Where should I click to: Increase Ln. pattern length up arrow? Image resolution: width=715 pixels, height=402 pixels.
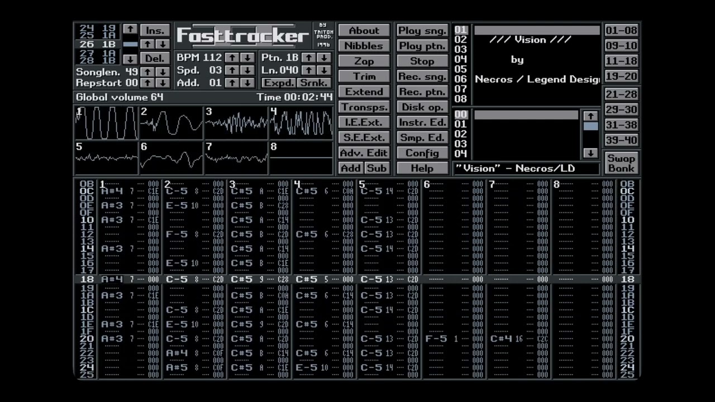(308, 70)
